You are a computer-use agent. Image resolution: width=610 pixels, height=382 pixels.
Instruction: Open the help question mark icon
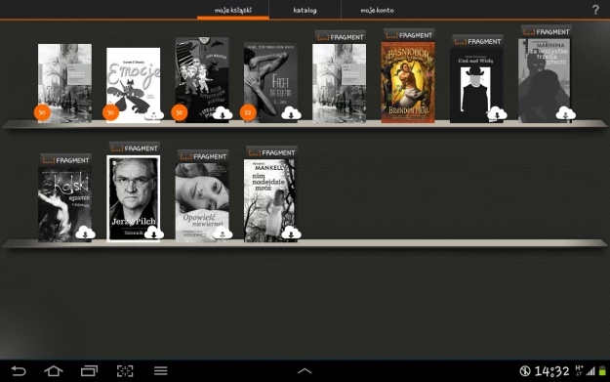pyautogui.click(x=595, y=10)
